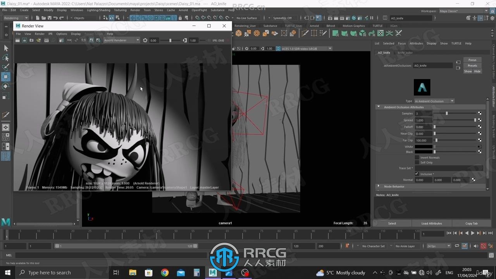Screen dimensions: 496x279
Task: Open Maya app in Windows taskbar
Action: coord(212,272)
